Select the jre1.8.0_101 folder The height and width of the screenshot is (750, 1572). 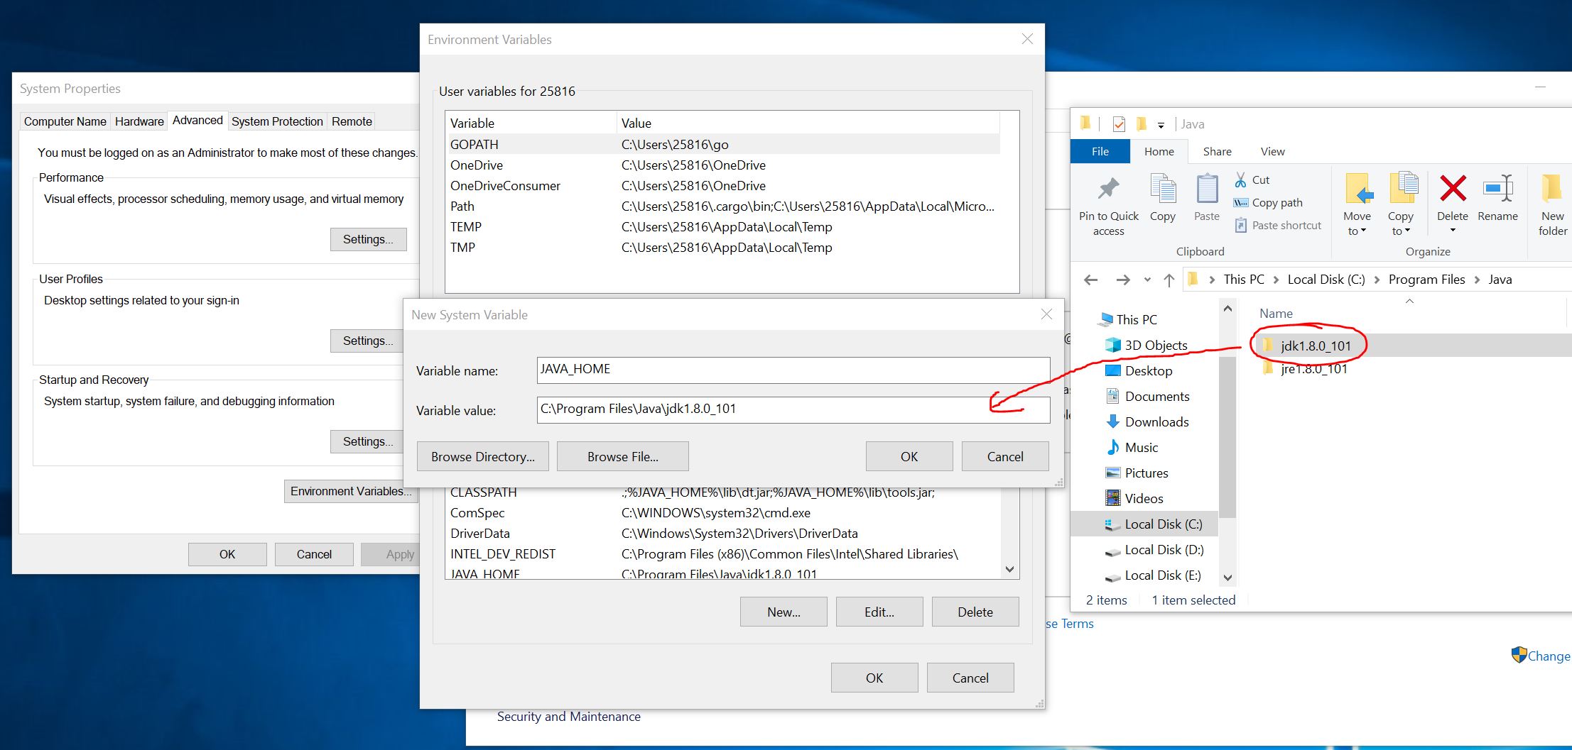tap(1313, 370)
